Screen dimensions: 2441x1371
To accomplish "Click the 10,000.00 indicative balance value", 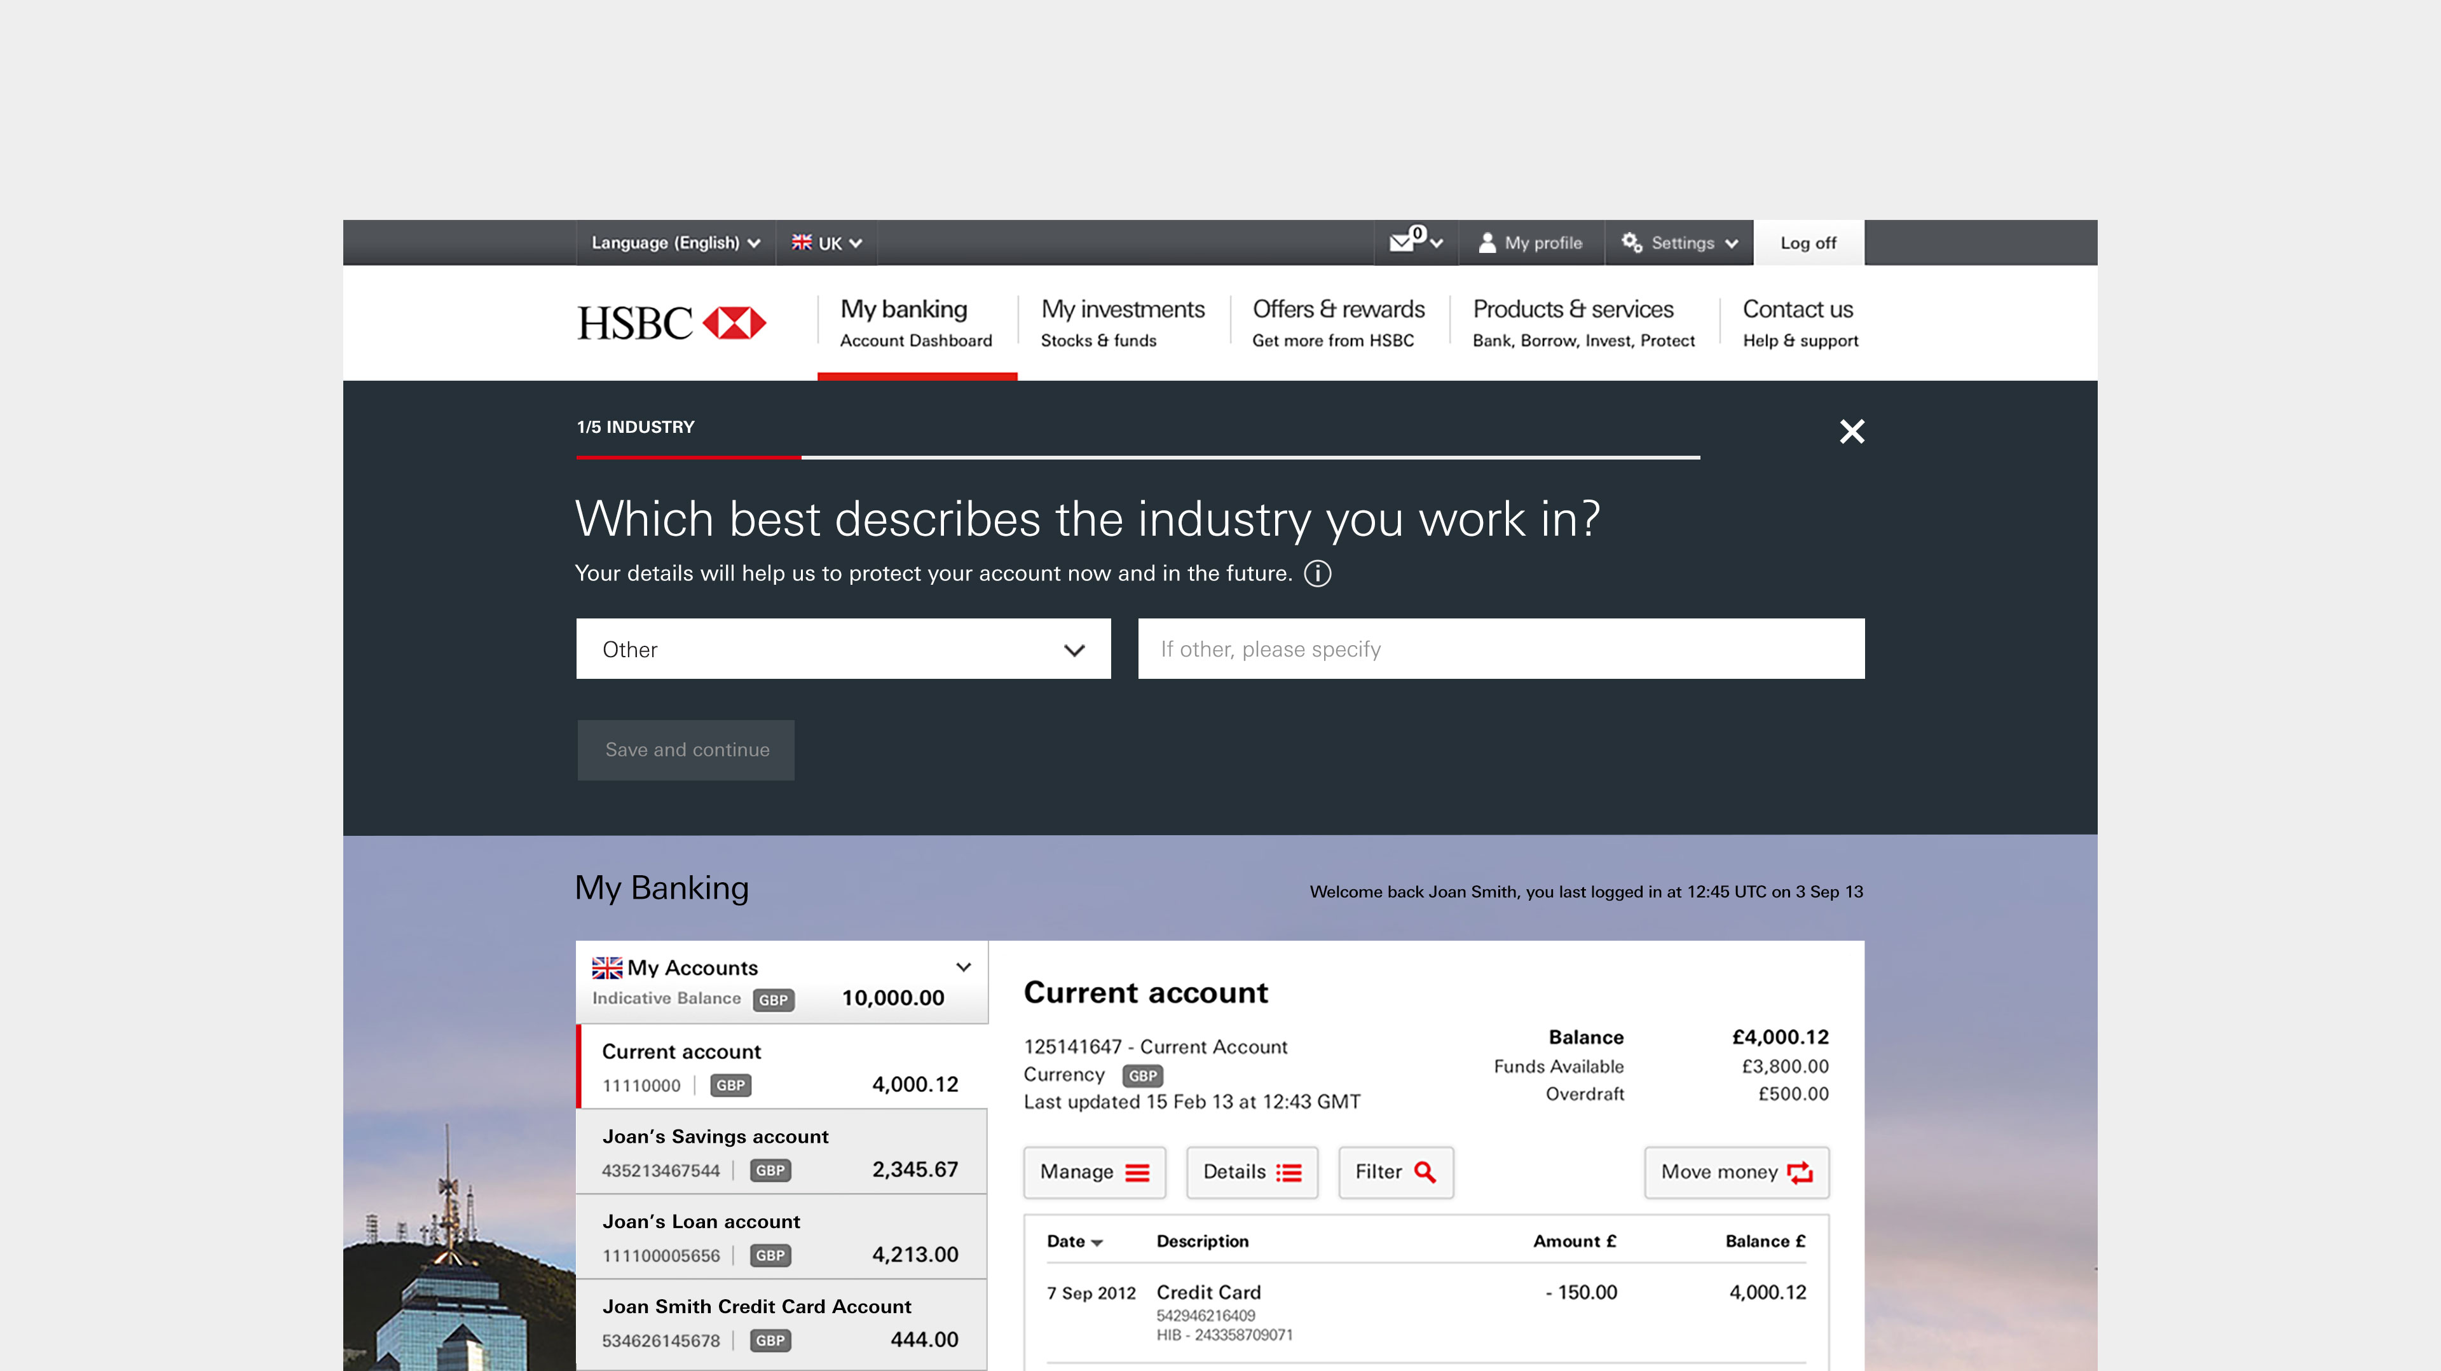I will (x=892, y=998).
